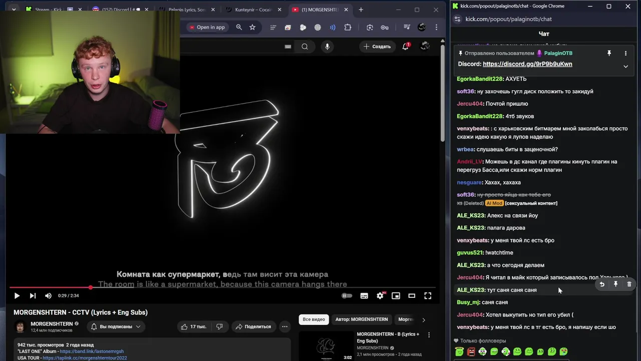Open recommended video MORGENSHTERN - B thumbnail

pos(326,346)
